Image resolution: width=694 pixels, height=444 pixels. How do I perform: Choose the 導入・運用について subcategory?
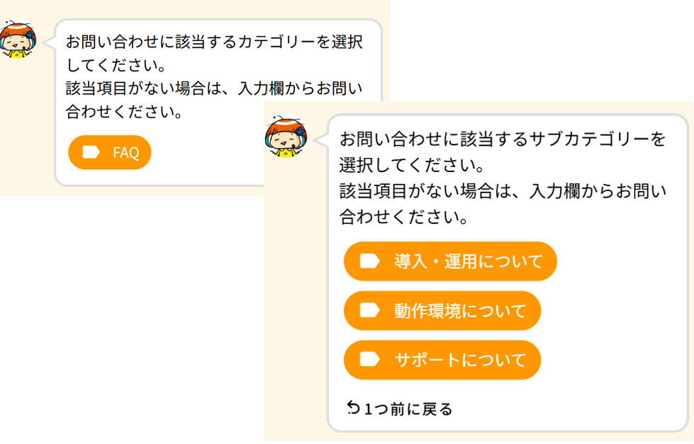pos(450,261)
